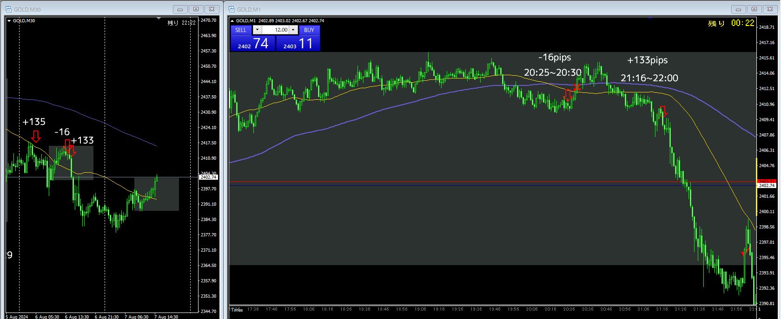This screenshot has width=781, height=319.
Task: Click the 17:36 label on M1 time axis
Action: (253, 309)
